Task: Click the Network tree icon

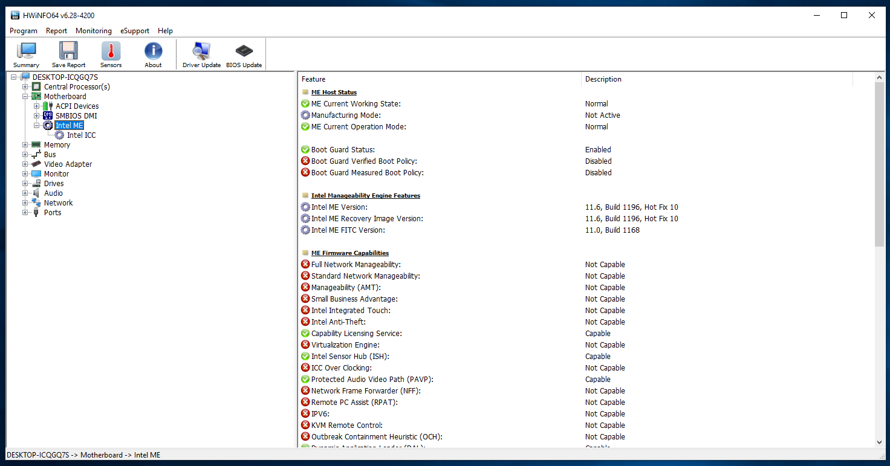Action: (36, 203)
